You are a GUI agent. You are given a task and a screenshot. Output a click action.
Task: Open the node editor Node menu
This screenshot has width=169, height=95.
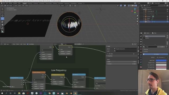(x=25, y=44)
